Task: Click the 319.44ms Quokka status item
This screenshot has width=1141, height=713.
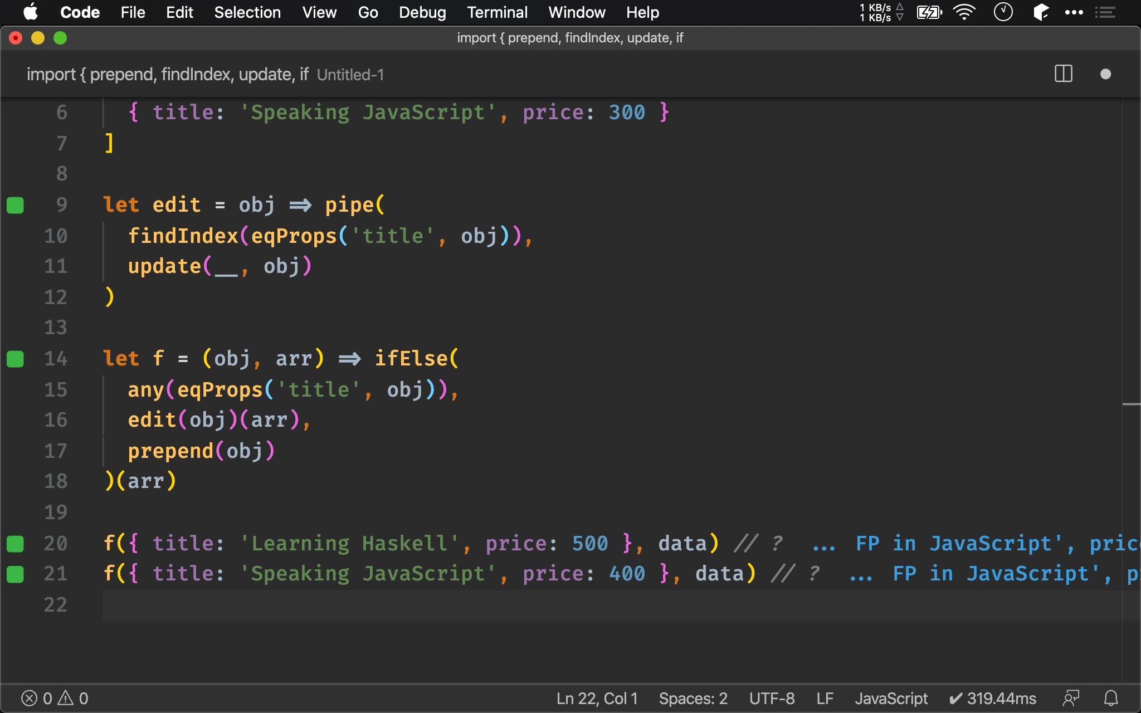Action: 993,699
